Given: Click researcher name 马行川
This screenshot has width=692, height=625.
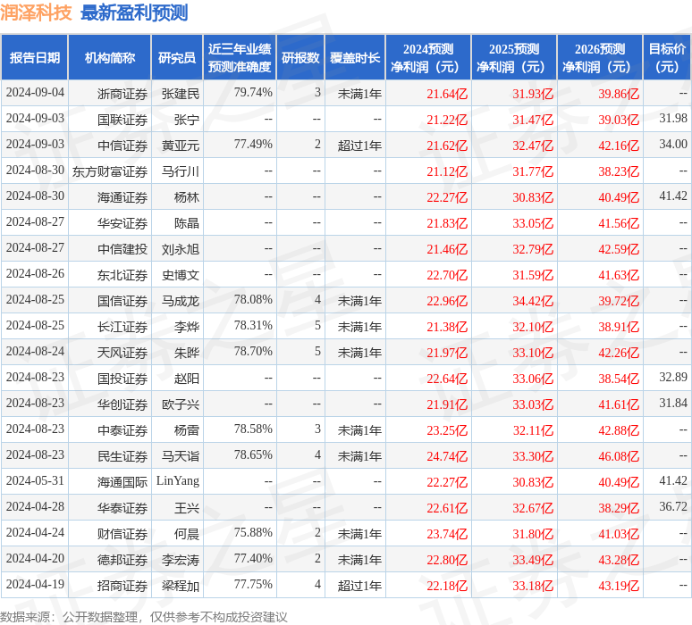Looking at the screenshot, I should [x=181, y=172].
